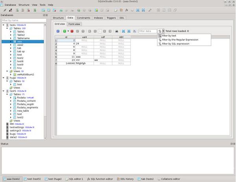Switch to the DDL tab
Image resolution: width=236 pixels, height=182 pixels.
pos(122,18)
